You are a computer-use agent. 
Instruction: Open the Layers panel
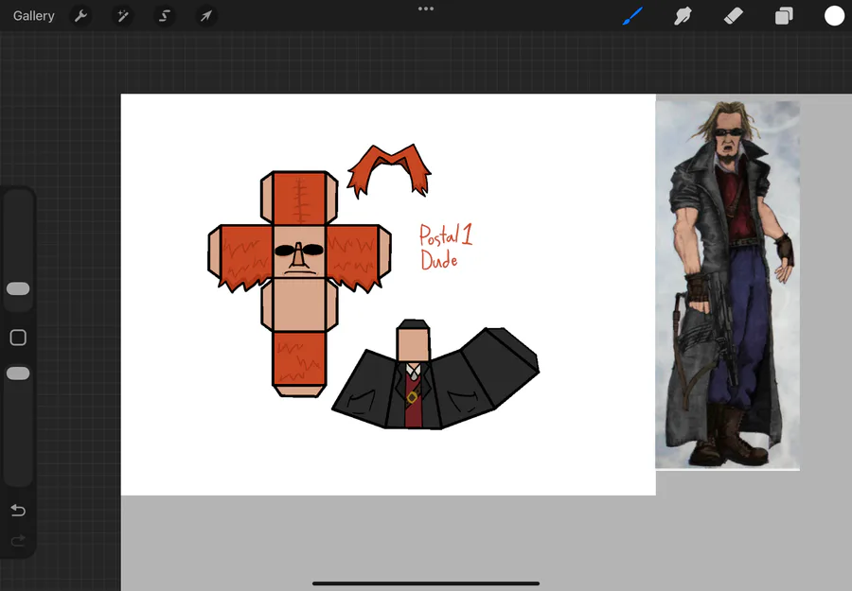tap(784, 16)
